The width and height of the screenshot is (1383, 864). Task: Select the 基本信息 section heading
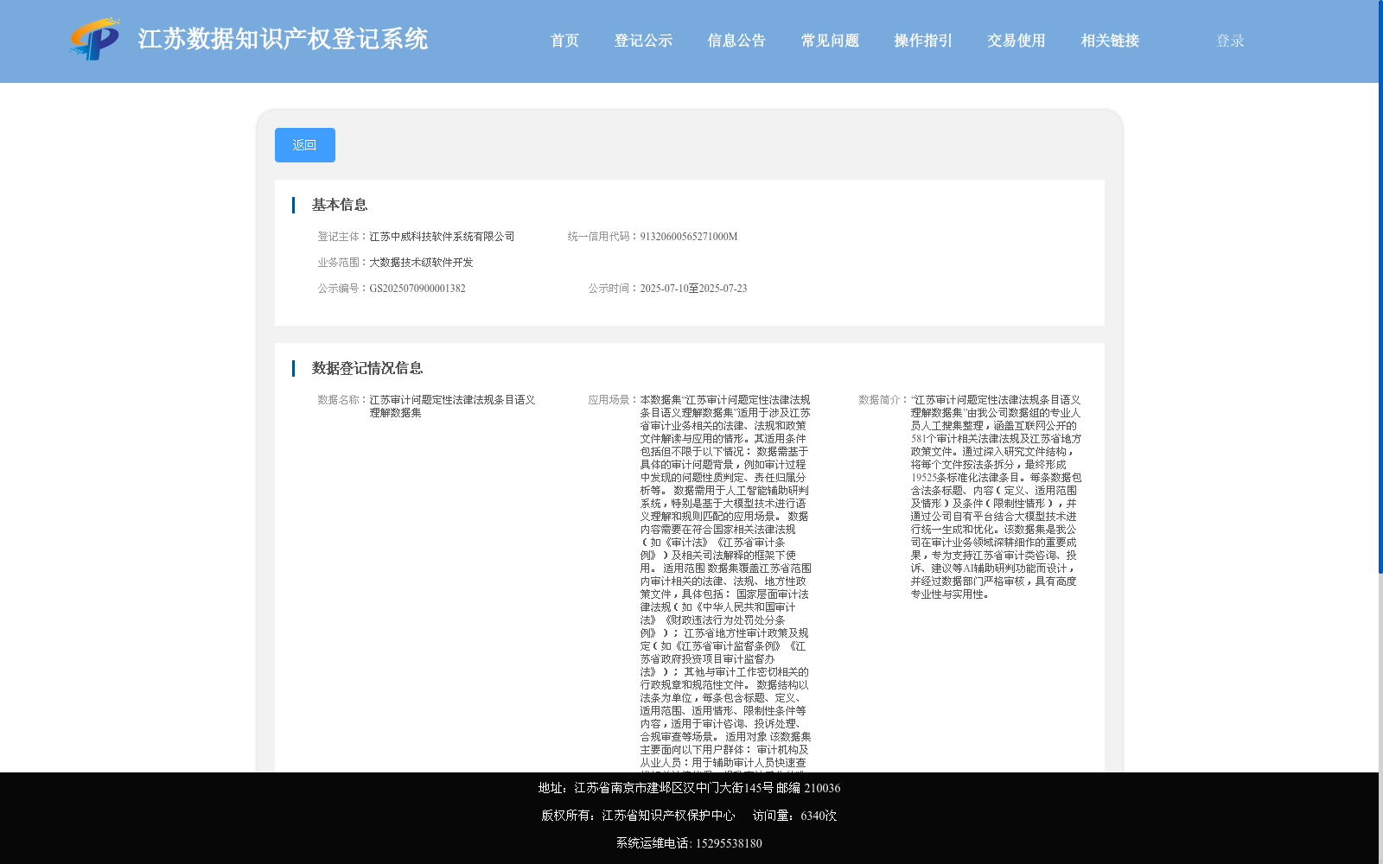click(340, 205)
